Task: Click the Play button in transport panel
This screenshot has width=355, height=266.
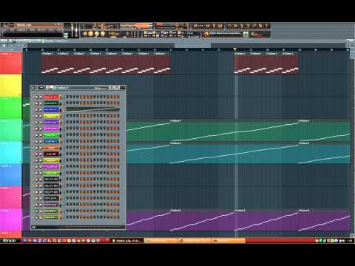Action: pyautogui.click(x=91, y=34)
